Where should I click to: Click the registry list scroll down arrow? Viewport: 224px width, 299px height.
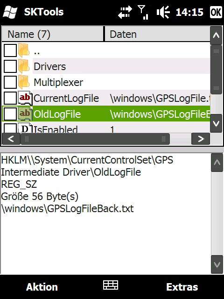[216, 123]
